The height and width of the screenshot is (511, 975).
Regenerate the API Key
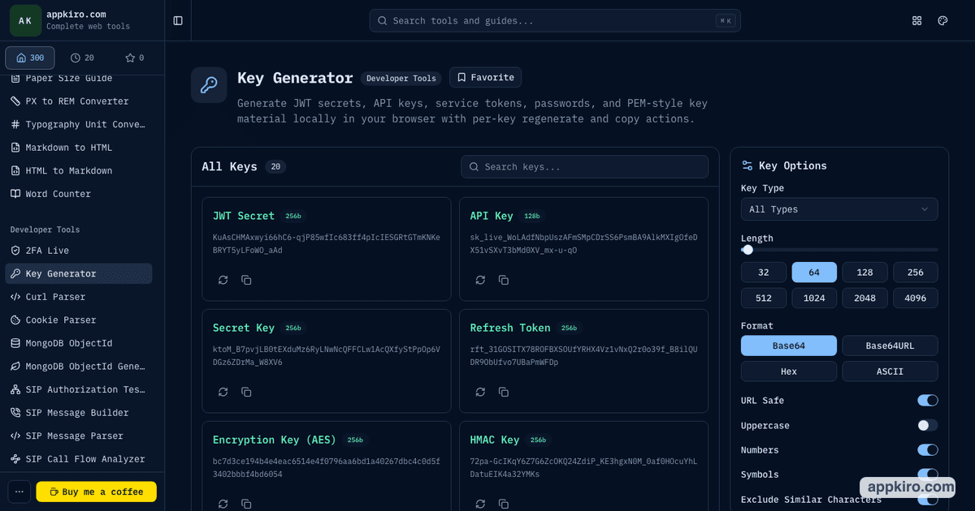[480, 280]
